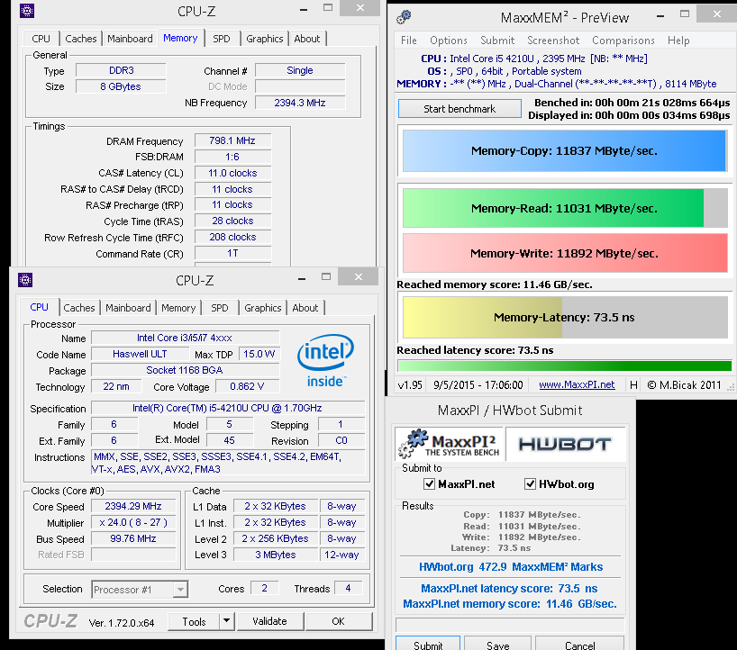
Task: Open the Submit menu in MaxxMEM
Action: click(497, 41)
